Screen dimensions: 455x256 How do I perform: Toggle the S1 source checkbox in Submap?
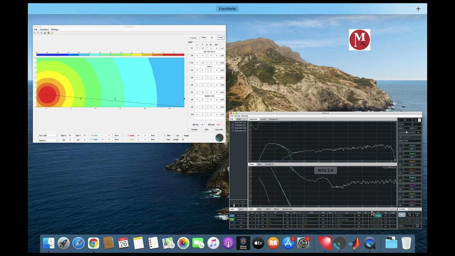coord(189,48)
